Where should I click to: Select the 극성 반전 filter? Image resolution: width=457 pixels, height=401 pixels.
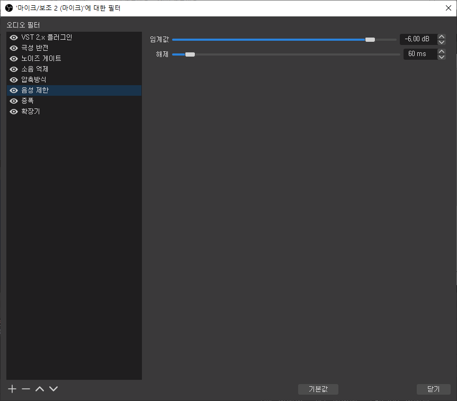tap(74, 48)
